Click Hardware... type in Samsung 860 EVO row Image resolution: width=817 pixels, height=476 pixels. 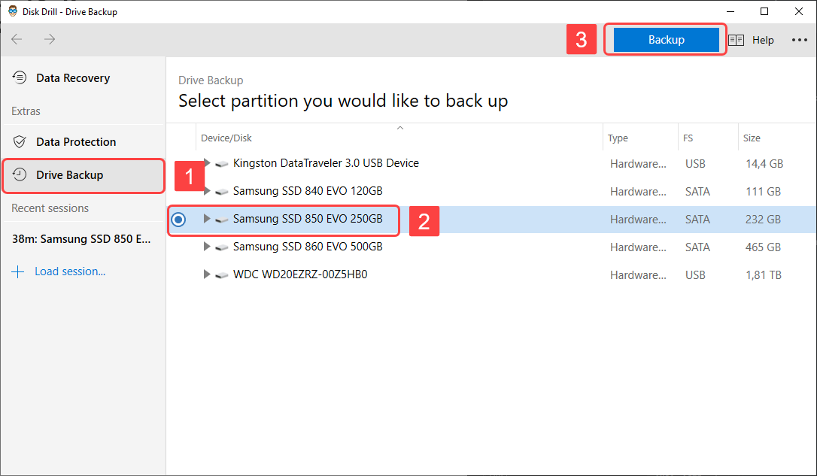(638, 247)
